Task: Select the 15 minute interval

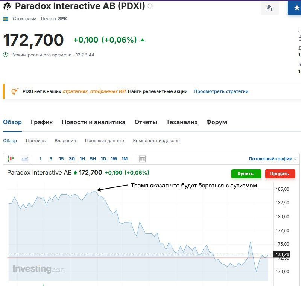Action: click(x=61, y=159)
